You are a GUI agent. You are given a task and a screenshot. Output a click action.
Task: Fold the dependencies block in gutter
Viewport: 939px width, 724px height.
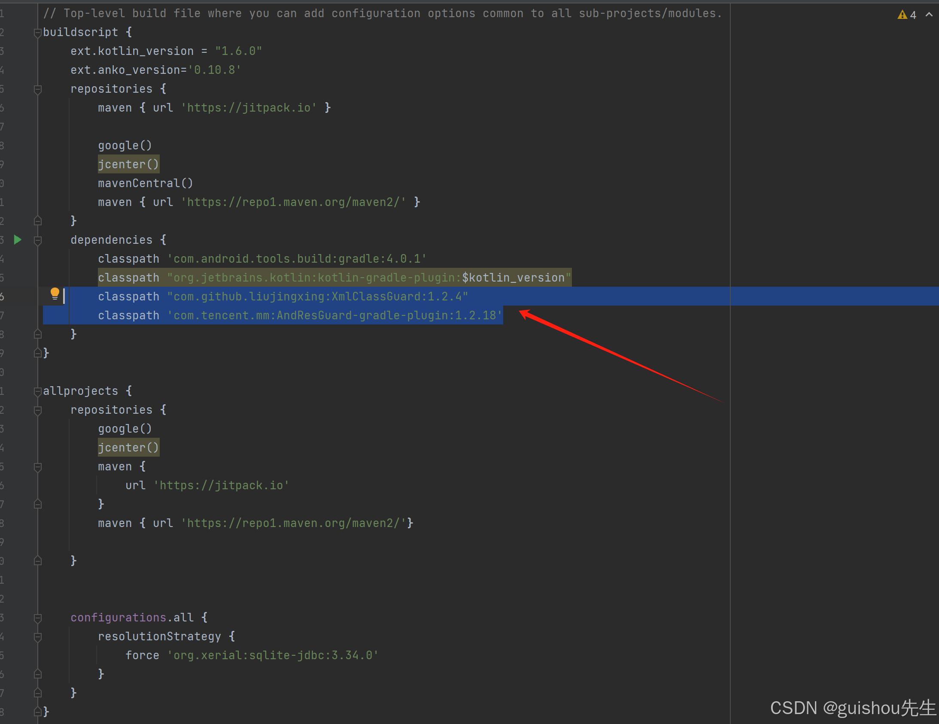pyautogui.click(x=37, y=240)
